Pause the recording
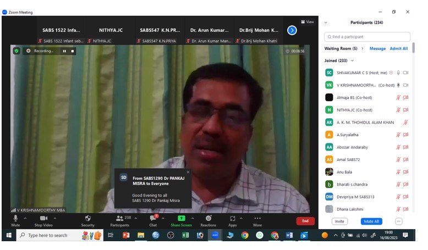Viewport: 428px width, 250px height. pyautogui.click(x=64, y=51)
